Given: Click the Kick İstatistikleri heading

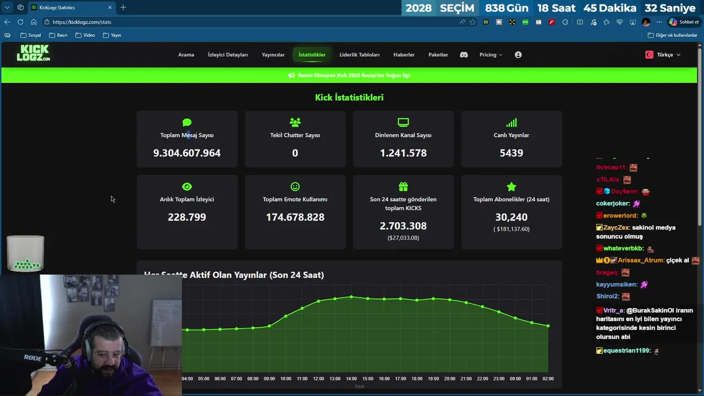Looking at the screenshot, I should click(349, 97).
